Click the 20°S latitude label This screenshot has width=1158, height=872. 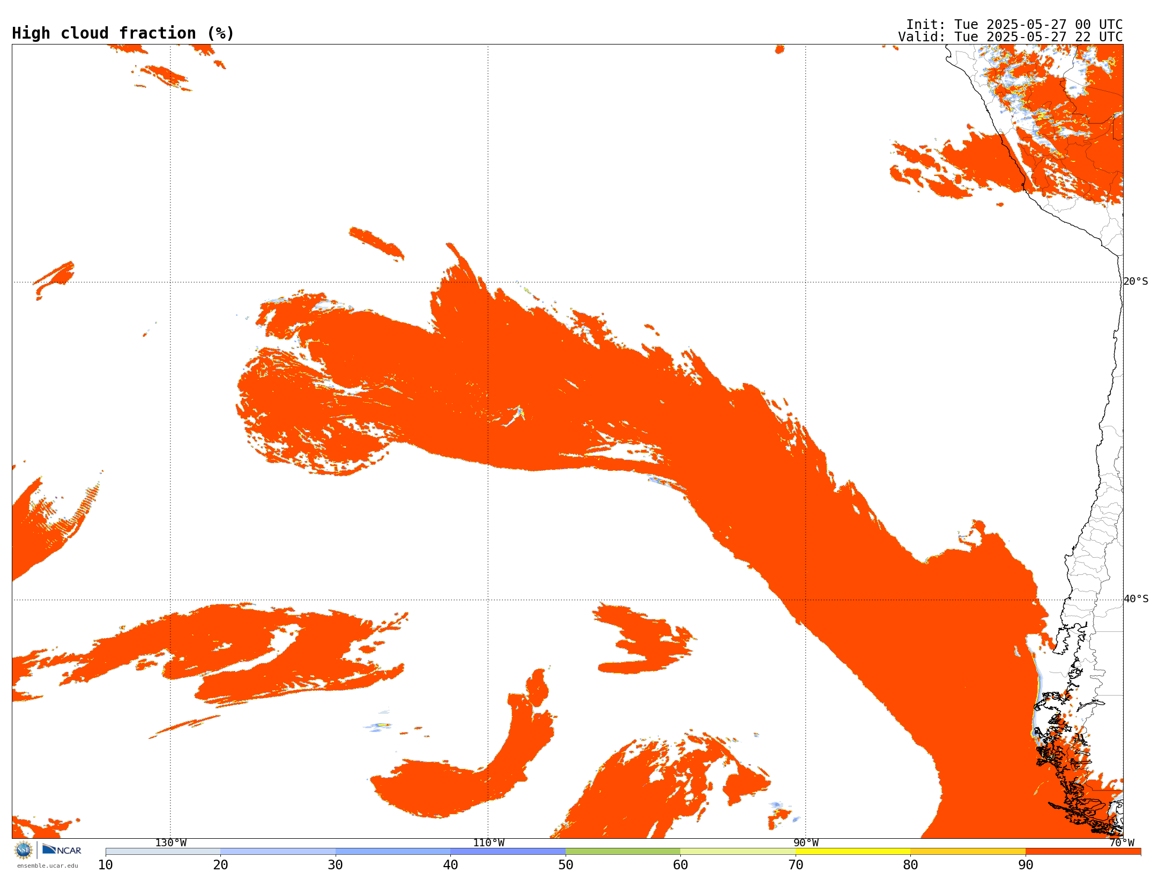tap(1135, 282)
